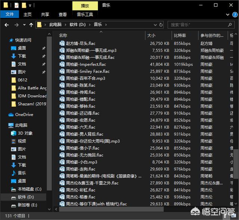239x220 pixels.
Task: Open the quick access toolbar customize dropdown
Action: pyautogui.click(x=30, y=6)
